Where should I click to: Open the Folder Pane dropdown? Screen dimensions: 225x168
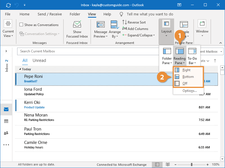click(167, 56)
